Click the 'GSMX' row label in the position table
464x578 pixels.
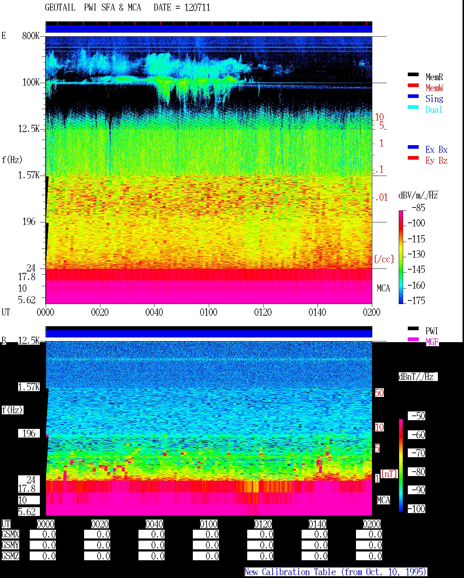point(10,534)
